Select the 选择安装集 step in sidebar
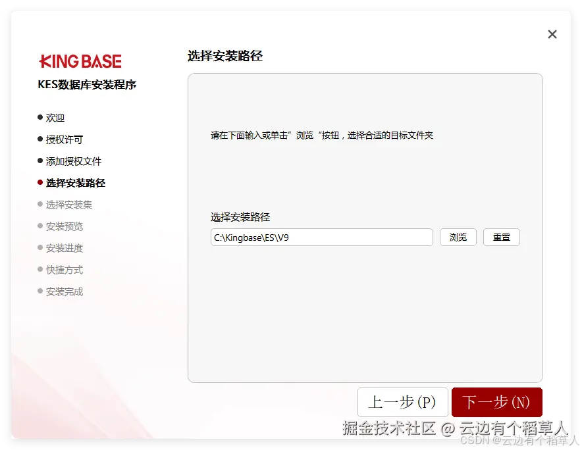The height and width of the screenshot is (450, 582). pos(65,205)
